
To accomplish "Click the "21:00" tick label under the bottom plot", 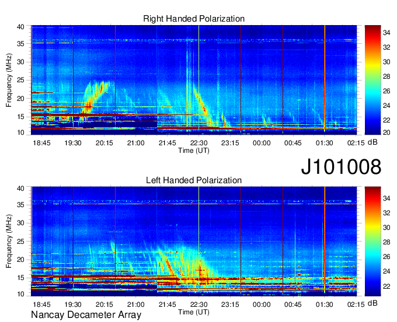I will [135, 304].
